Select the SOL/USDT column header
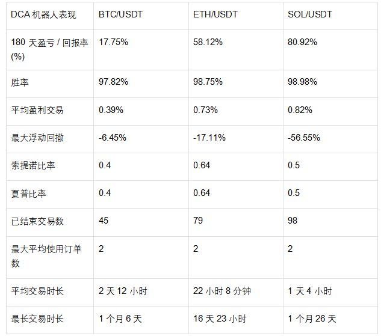The height and width of the screenshot is (336, 381). (x=309, y=14)
